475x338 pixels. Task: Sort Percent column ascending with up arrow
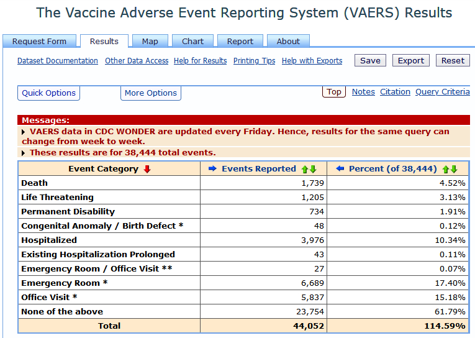pos(446,169)
